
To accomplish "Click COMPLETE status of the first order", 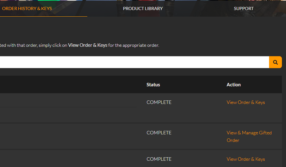I will [x=159, y=102].
